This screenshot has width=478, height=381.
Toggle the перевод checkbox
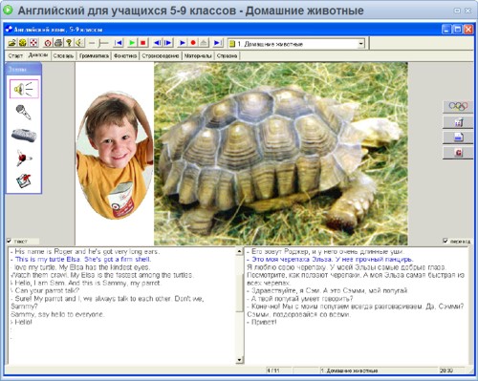coord(445,241)
